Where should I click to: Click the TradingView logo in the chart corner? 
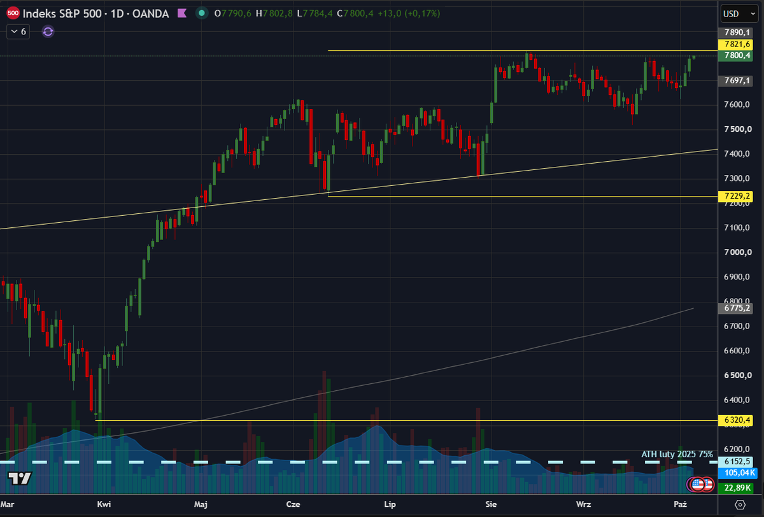[x=20, y=479]
